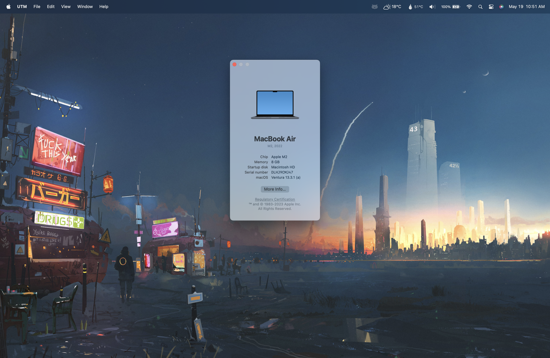Open the UTM application menu
The height and width of the screenshot is (358, 550).
[x=22, y=7]
